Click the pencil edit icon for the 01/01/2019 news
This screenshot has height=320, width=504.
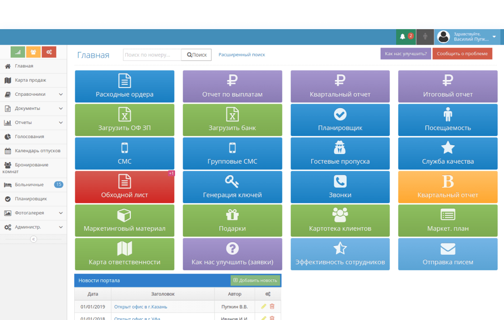coord(263,306)
